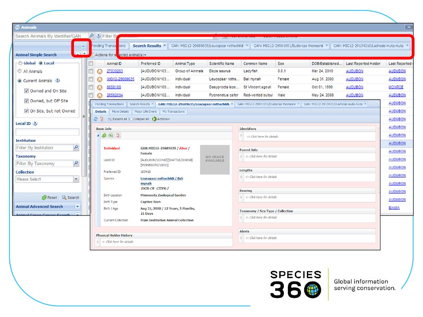Image resolution: width=423 pixels, height=317 pixels.
Task: Click animal icon in row 26582094
Action: coord(100,95)
